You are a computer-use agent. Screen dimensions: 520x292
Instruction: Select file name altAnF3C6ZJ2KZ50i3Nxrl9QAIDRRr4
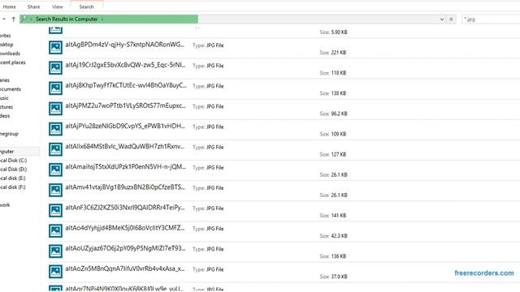125,208
